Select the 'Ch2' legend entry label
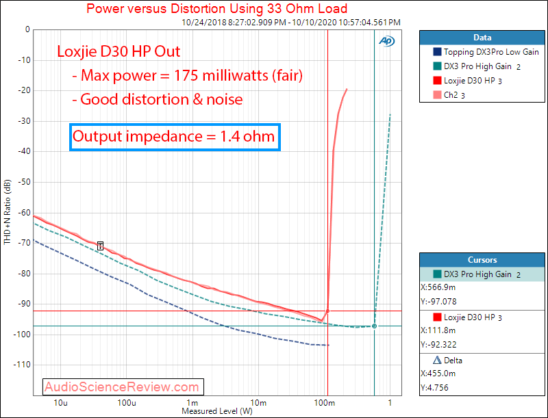Image resolution: width=548 pixels, height=418 pixels. coord(451,95)
